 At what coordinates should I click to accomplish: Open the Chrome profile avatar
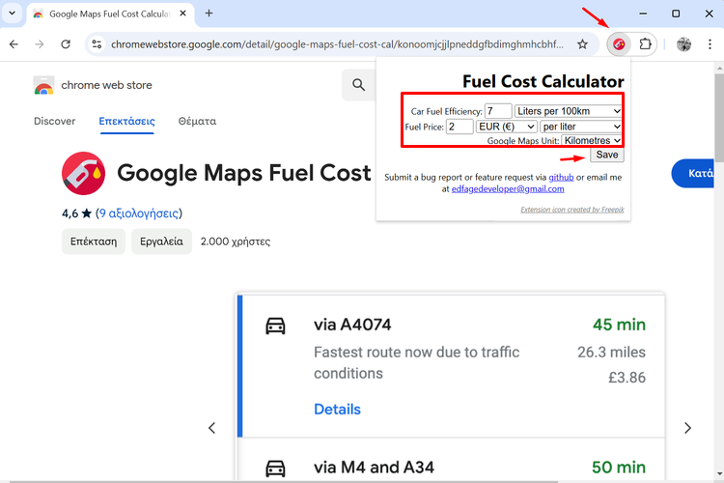683,44
